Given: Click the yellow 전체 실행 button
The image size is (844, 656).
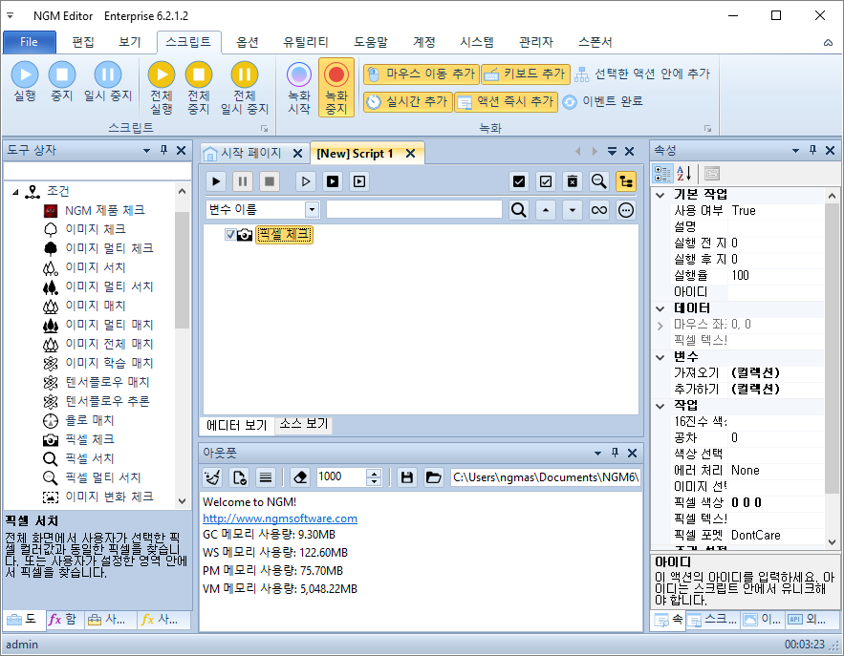Looking at the screenshot, I should [162, 88].
